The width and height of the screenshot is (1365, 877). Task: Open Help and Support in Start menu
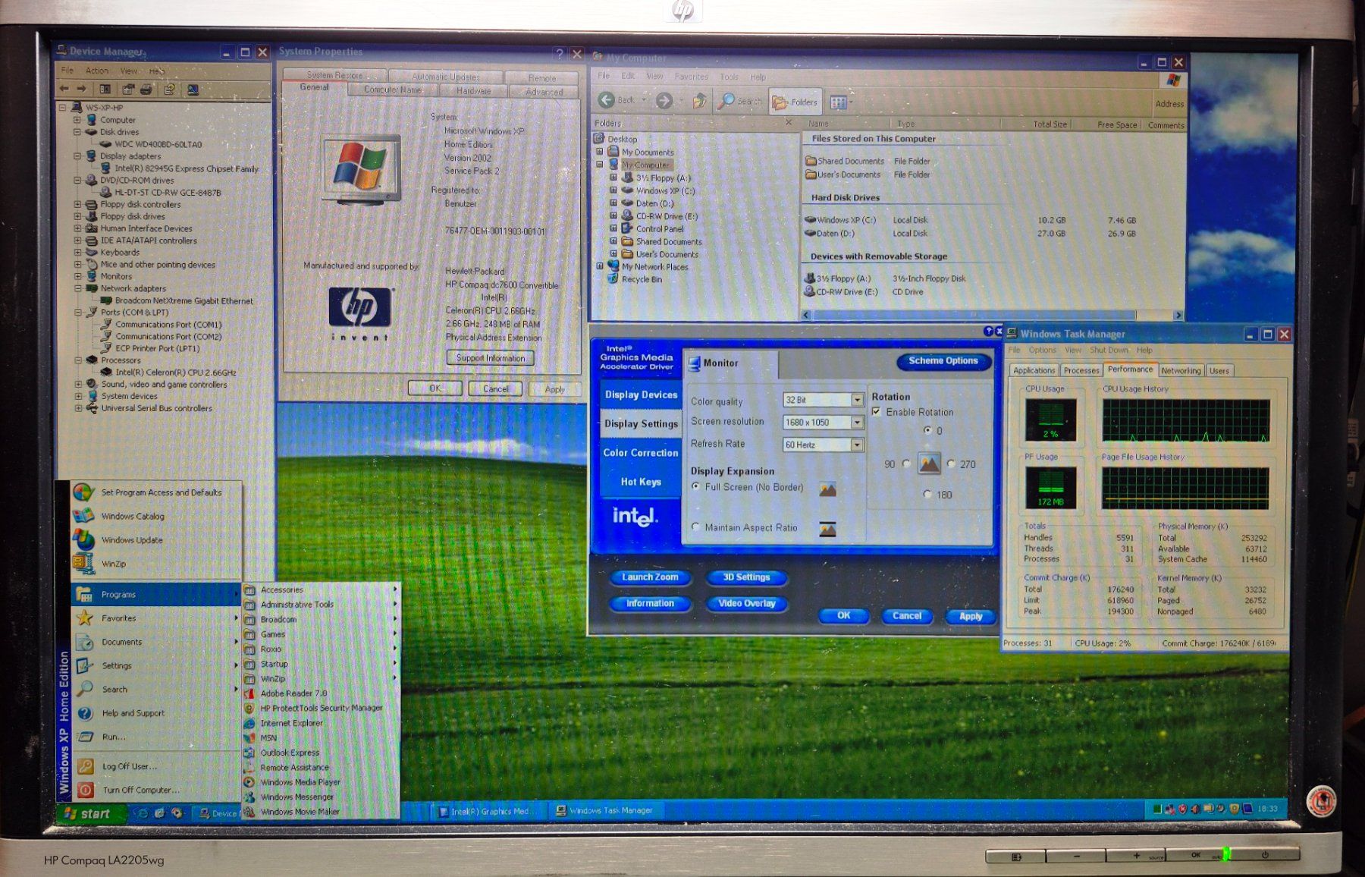click(x=133, y=713)
